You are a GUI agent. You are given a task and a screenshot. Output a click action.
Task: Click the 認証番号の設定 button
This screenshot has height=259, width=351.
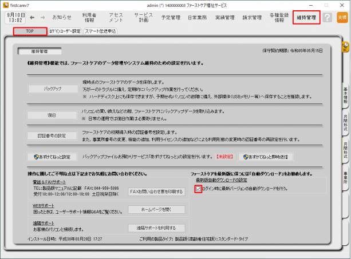click(52, 136)
